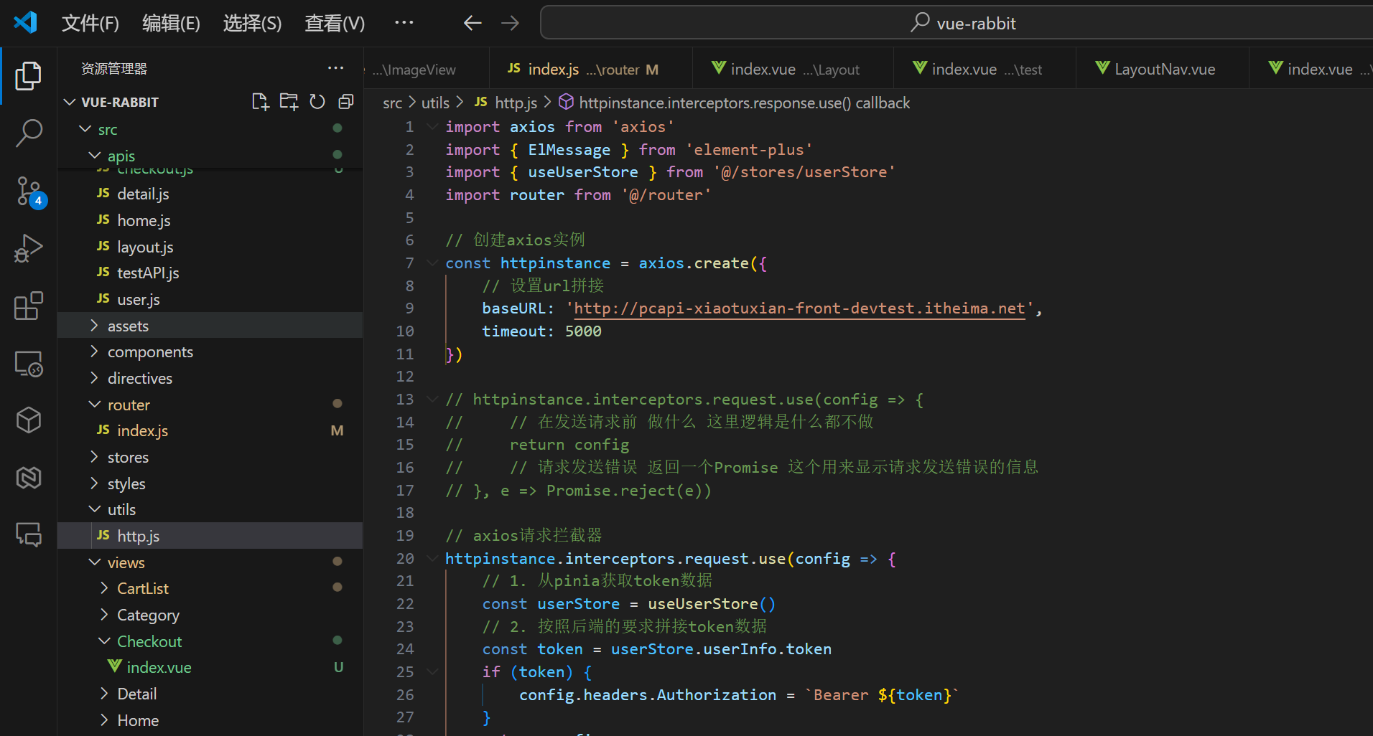Open the Run and Debug view
Viewport: 1373px width, 736px height.
point(28,248)
